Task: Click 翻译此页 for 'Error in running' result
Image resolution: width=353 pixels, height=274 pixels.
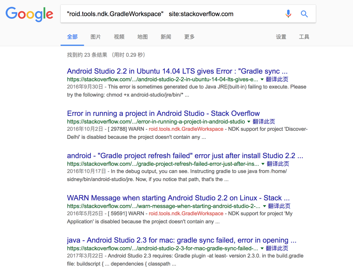Action: [x=264, y=122]
